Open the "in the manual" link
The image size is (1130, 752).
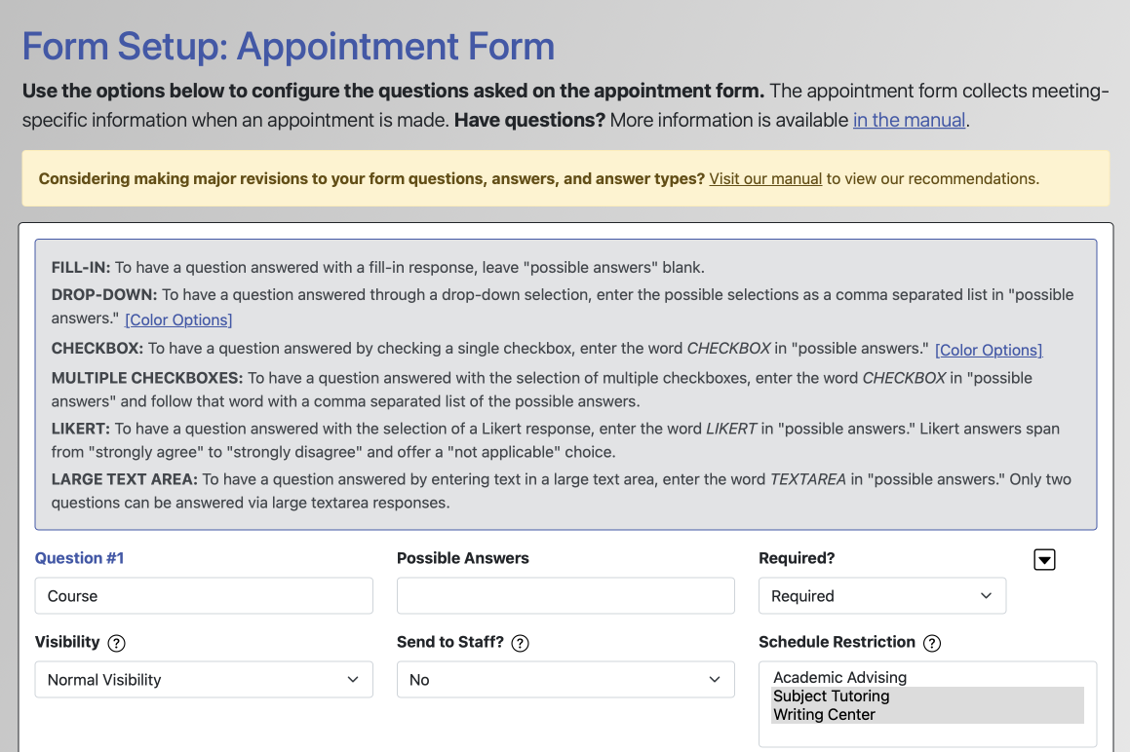point(909,121)
